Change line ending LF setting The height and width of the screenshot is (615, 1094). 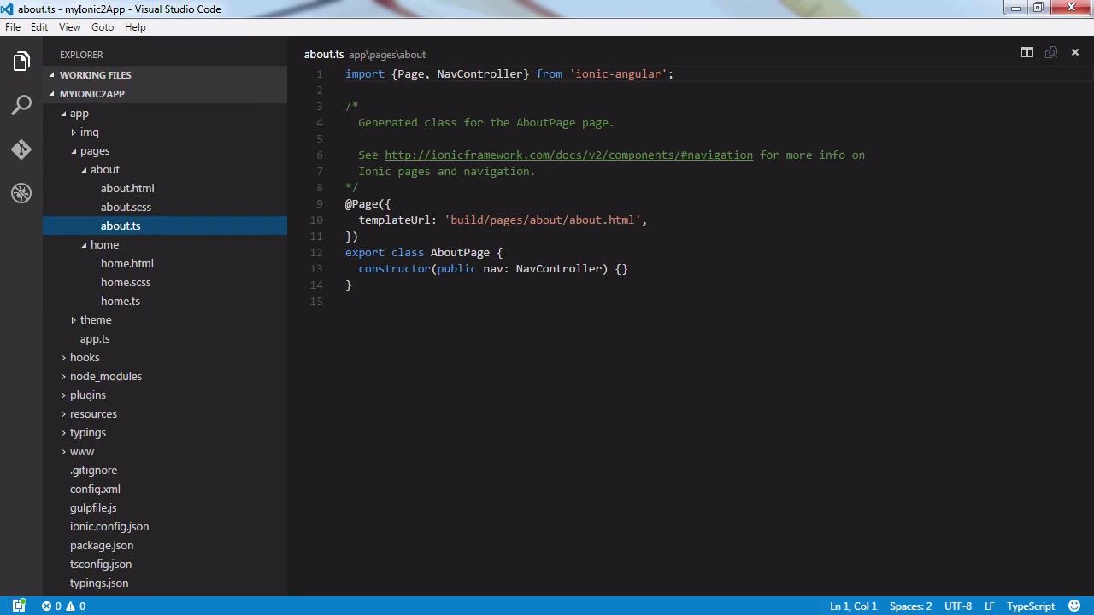[989, 606]
